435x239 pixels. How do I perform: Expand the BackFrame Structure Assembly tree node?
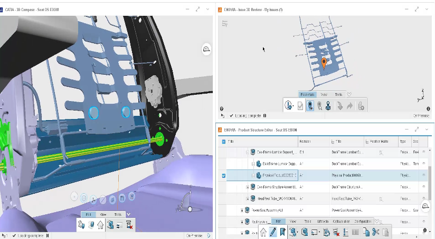coord(248,187)
